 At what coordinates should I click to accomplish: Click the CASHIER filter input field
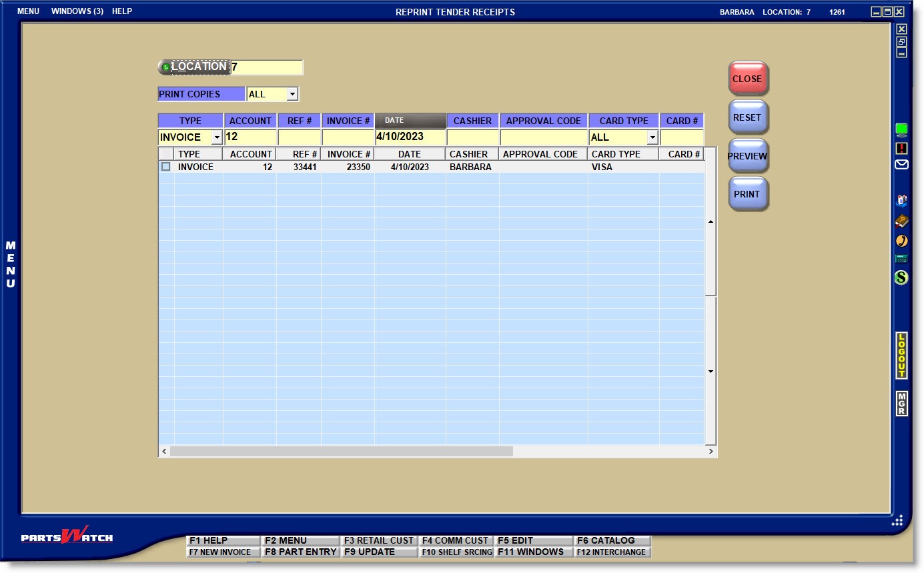click(x=472, y=137)
